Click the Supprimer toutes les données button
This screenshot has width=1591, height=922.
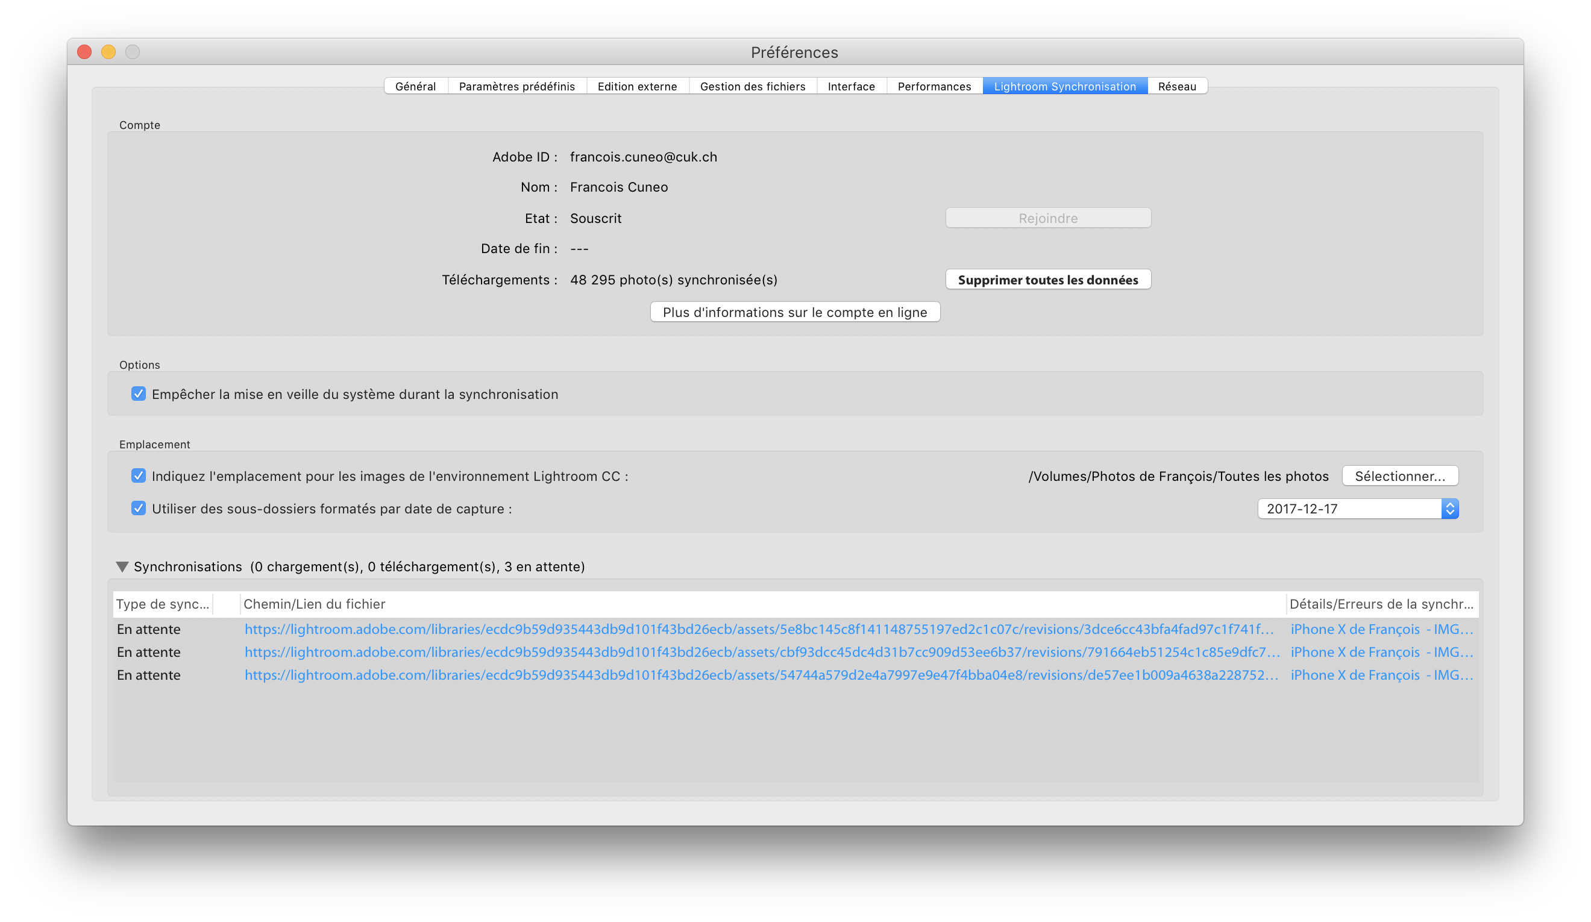pyautogui.click(x=1047, y=280)
